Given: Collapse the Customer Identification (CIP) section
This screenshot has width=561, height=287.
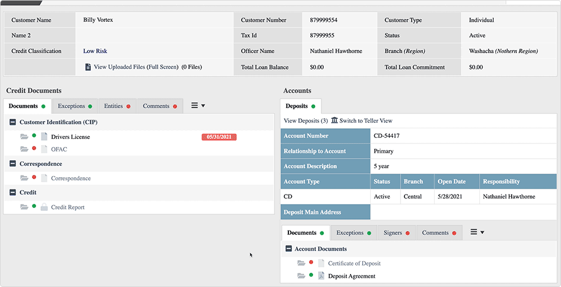Looking at the screenshot, I should (13, 122).
